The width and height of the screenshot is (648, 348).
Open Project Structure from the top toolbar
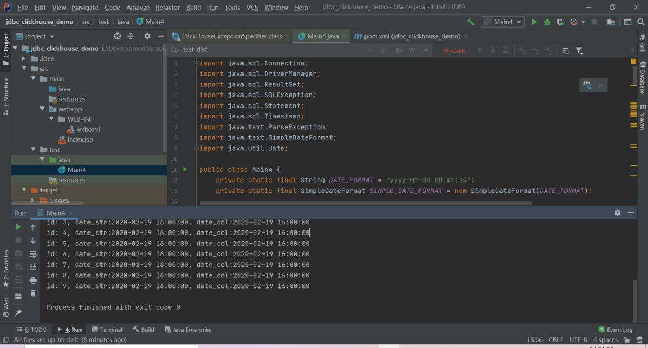pos(611,22)
